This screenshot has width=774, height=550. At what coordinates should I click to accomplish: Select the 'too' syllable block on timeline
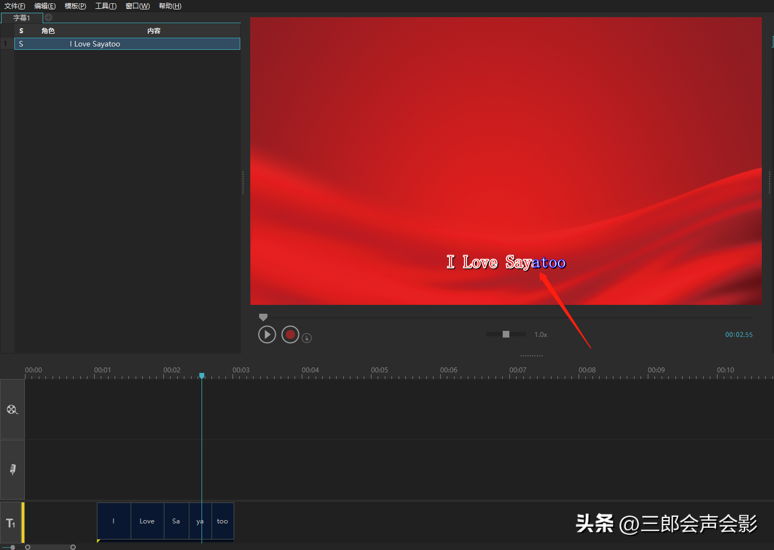223,521
